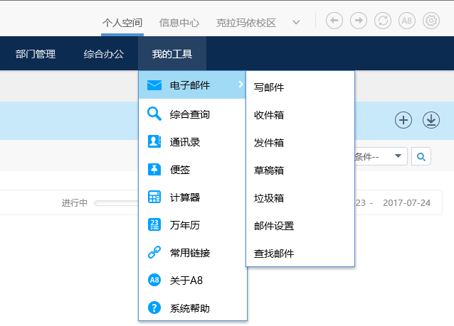Select 写邮件 to compose mail

[269, 87]
